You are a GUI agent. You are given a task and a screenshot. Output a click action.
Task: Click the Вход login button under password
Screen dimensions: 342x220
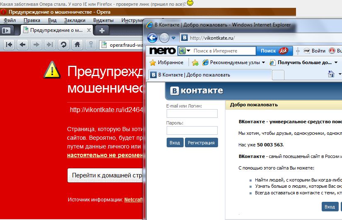click(175, 143)
